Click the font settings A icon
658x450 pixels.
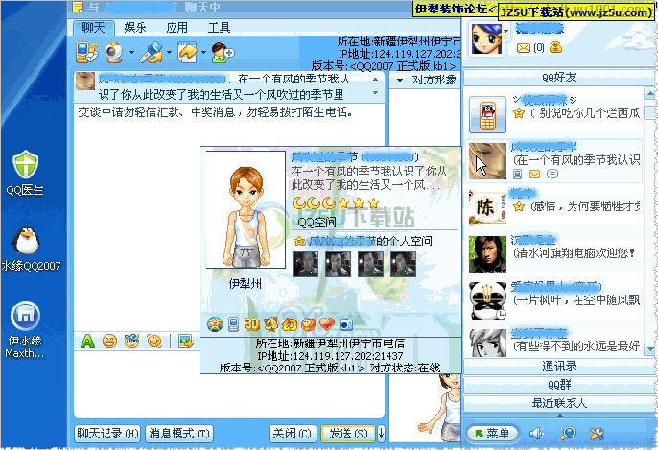(x=87, y=342)
